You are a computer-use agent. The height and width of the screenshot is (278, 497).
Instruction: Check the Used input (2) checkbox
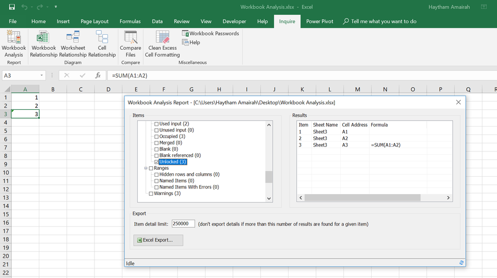(x=156, y=124)
